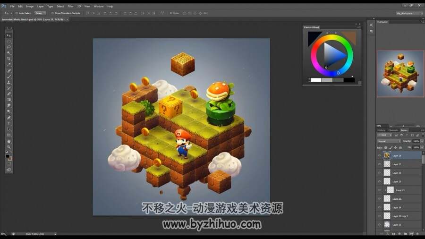Select the Dodge tool

[x=8, y=111]
